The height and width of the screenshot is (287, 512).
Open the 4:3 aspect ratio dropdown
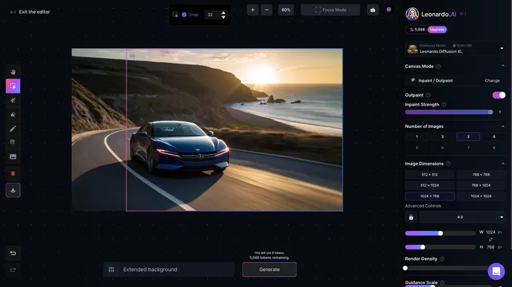click(461, 217)
